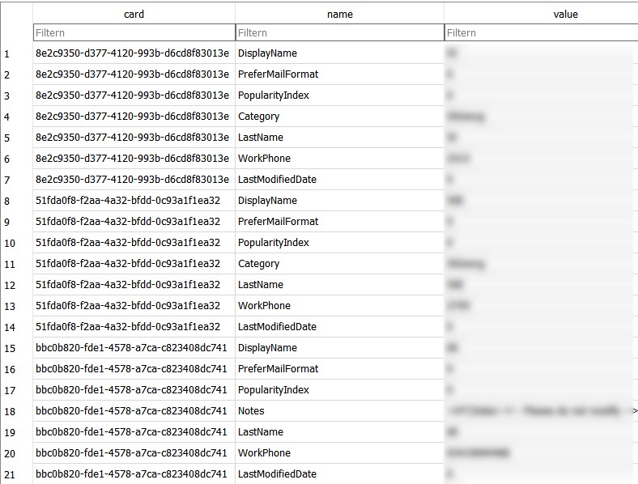Focus the value column filter field
This screenshot has height=484, width=638.
541,32
